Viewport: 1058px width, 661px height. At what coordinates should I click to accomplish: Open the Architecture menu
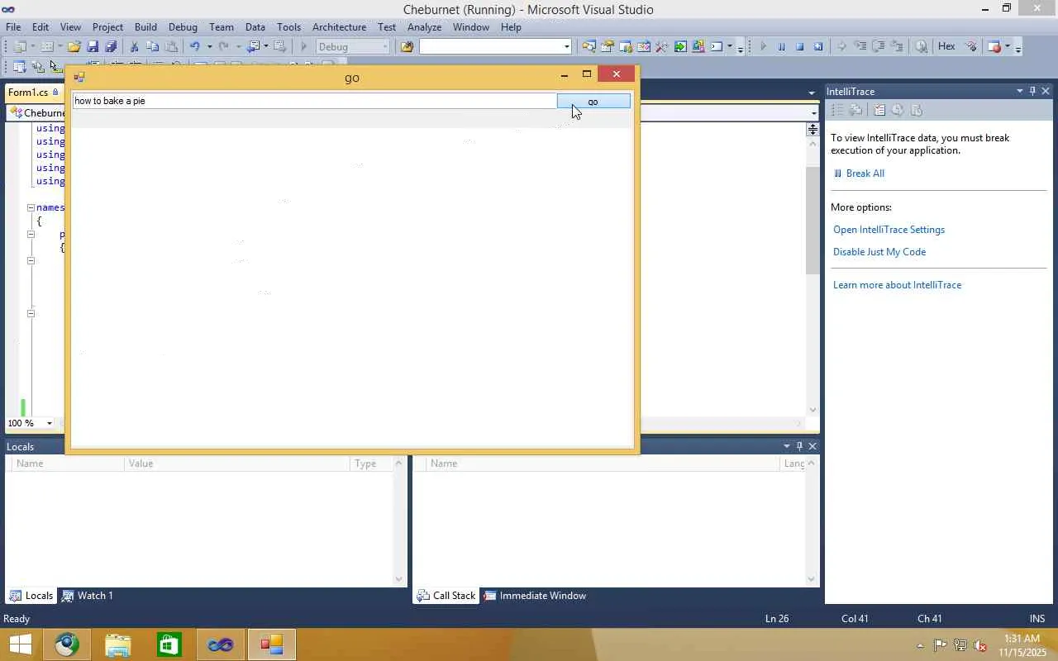(x=339, y=27)
